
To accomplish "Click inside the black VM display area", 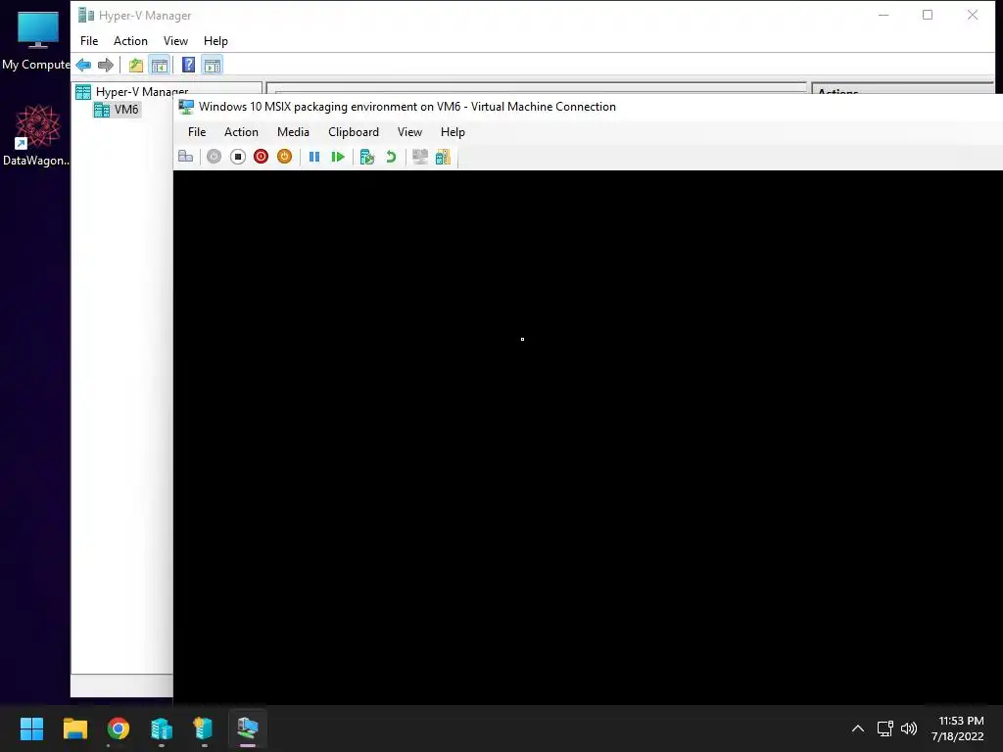I will coord(588,438).
